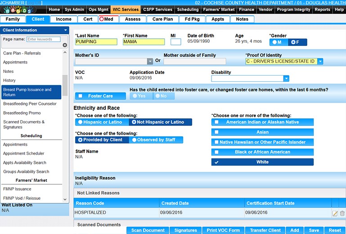346x234 pixels.
Task: Open the Farmers' Market menu
Action: [x=219, y=9]
